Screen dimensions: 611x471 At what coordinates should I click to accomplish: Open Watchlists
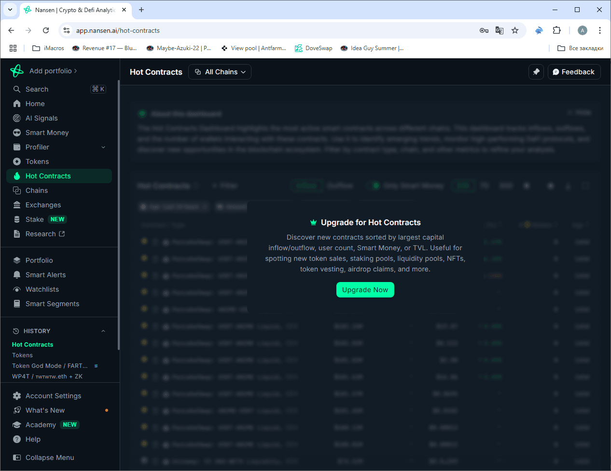pyautogui.click(x=59, y=289)
